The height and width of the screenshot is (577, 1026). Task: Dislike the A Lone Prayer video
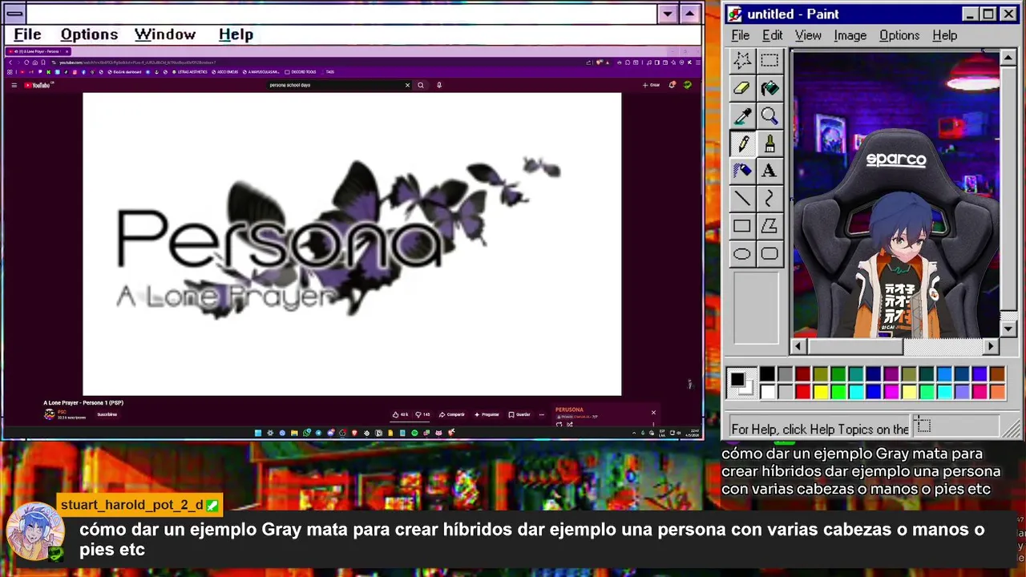pos(422,414)
